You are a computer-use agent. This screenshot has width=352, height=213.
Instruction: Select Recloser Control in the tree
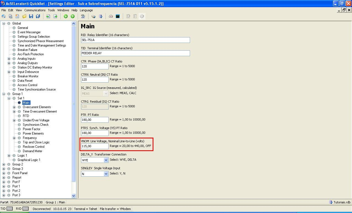(34, 147)
